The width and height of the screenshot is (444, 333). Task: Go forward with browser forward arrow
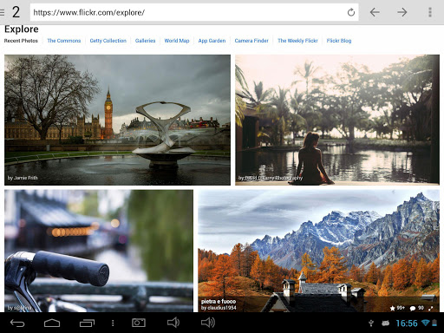[402, 12]
